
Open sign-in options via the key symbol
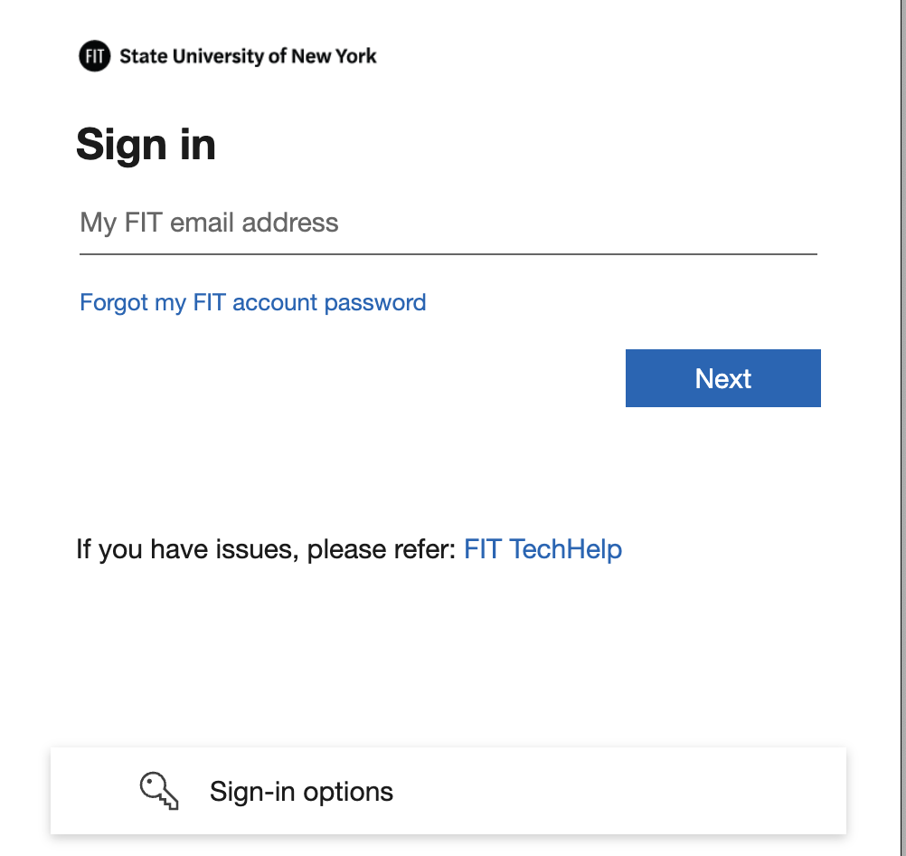158,790
